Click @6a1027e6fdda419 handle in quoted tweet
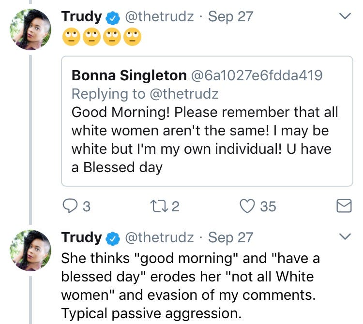363x324 pixels. coord(257,75)
